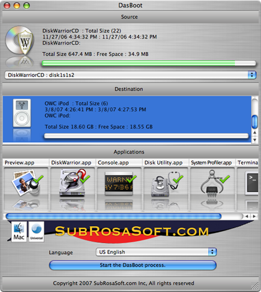The width and height of the screenshot is (261, 292).
Task: Click the Language label
Action: (61, 252)
